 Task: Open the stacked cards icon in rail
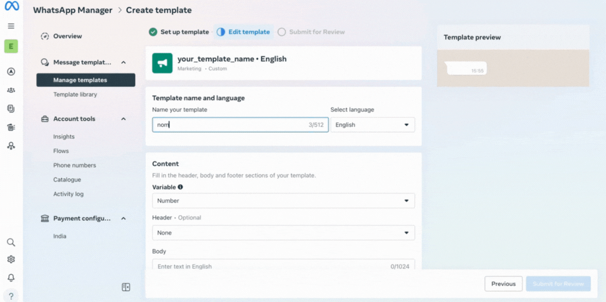tap(11, 127)
